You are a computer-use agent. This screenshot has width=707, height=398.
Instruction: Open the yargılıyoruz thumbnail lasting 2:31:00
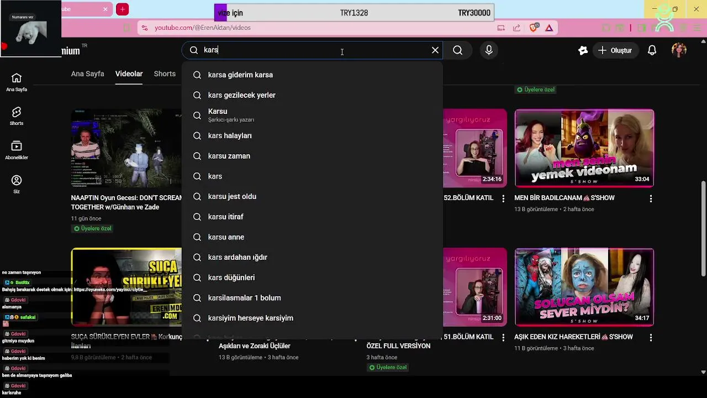[x=475, y=287]
